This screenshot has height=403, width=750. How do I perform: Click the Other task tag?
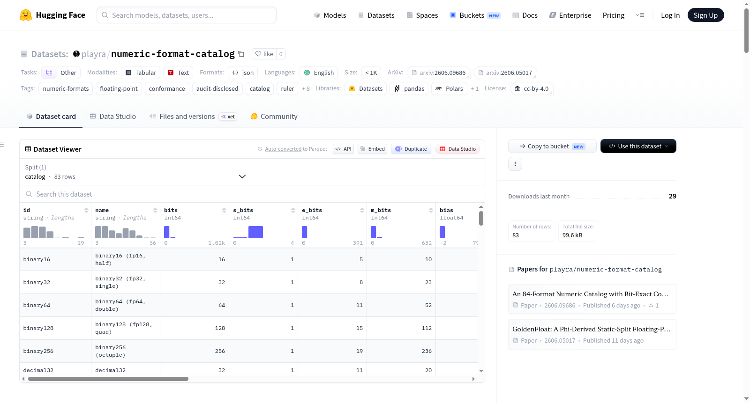tap(61, 73)
